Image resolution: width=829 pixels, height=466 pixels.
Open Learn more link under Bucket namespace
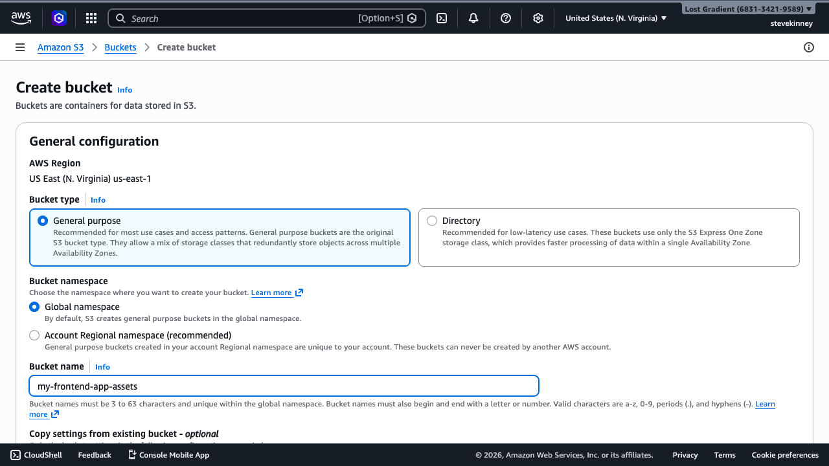[271, 293]
